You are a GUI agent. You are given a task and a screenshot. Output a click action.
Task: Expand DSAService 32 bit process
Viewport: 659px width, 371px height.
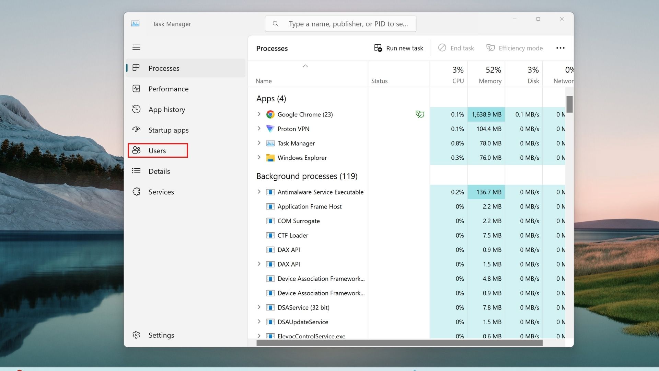point(258,307)
